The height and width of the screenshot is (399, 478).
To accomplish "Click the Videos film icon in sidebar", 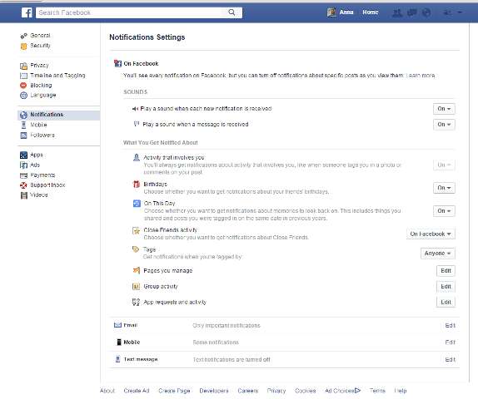I will [x=24, y=195].
